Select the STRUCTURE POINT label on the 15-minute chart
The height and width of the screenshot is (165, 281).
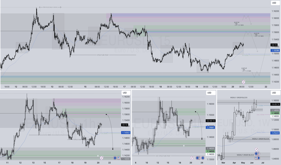point(103,55)
